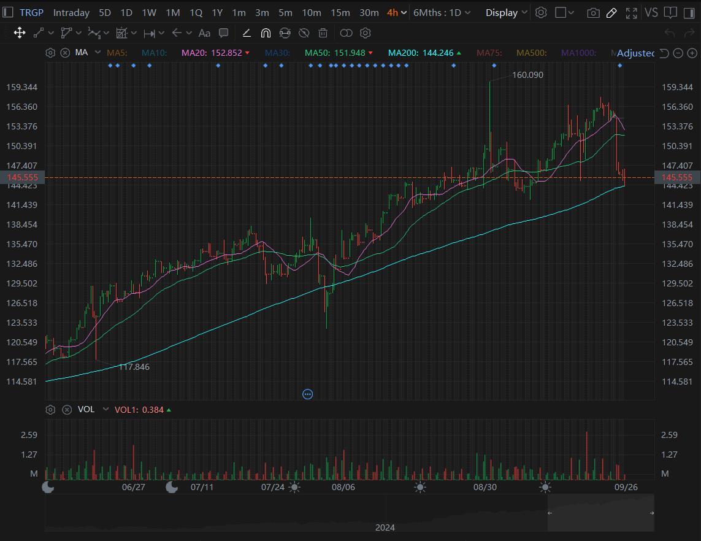This screenshot has height=541, width=701.
Task: Click the blue more-options circle on chart
Action: click(x=308, y=394)
